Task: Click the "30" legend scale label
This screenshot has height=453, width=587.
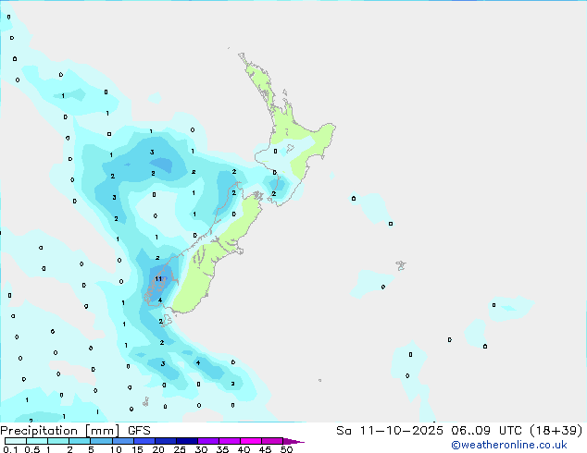Action: [x=201, y=449]
